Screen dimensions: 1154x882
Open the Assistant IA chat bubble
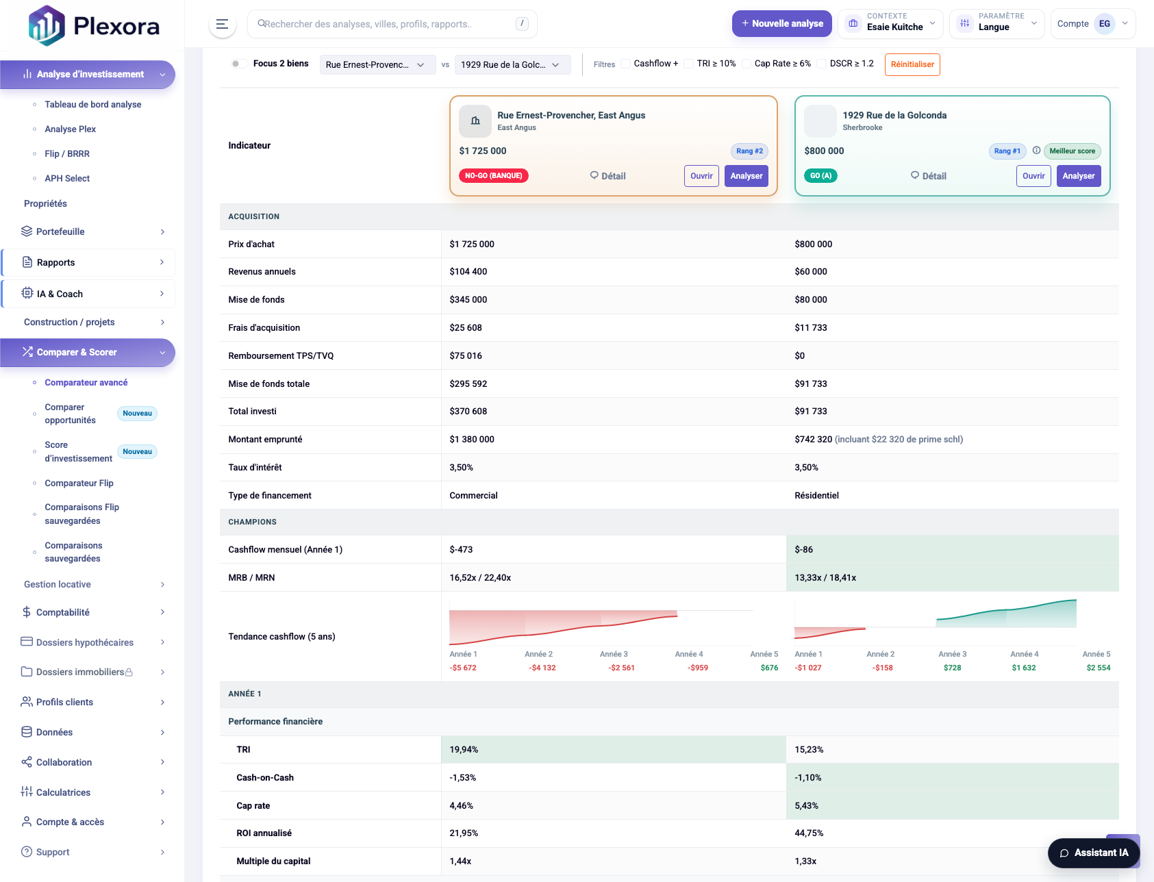point(1093,853)
